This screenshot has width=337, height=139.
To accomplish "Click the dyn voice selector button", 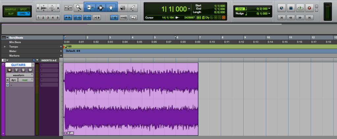I will coord(13,80).
